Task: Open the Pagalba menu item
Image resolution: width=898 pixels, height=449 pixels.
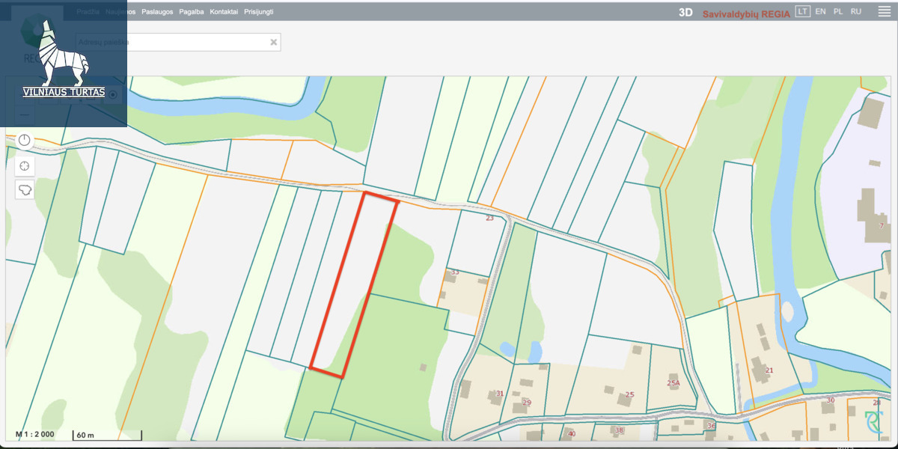Action: (192, 12)
